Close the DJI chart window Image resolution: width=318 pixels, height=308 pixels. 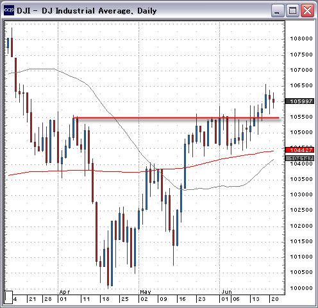pyautogui.click(x=307, y=11)
